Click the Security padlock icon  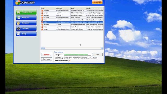coord(19,23)
